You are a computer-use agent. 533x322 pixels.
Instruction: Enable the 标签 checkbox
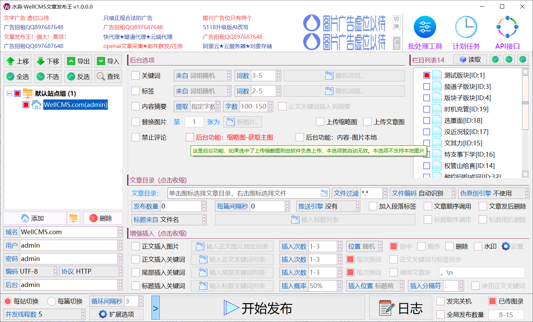[x=136, y=91]
